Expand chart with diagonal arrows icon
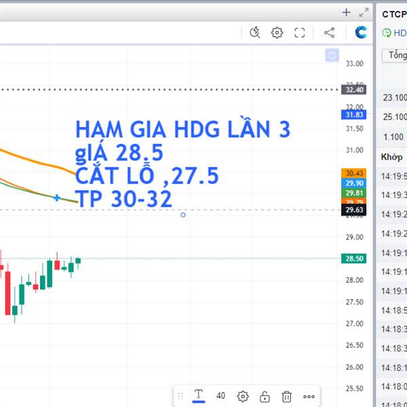The image size is (407, 407). point(364,12)
